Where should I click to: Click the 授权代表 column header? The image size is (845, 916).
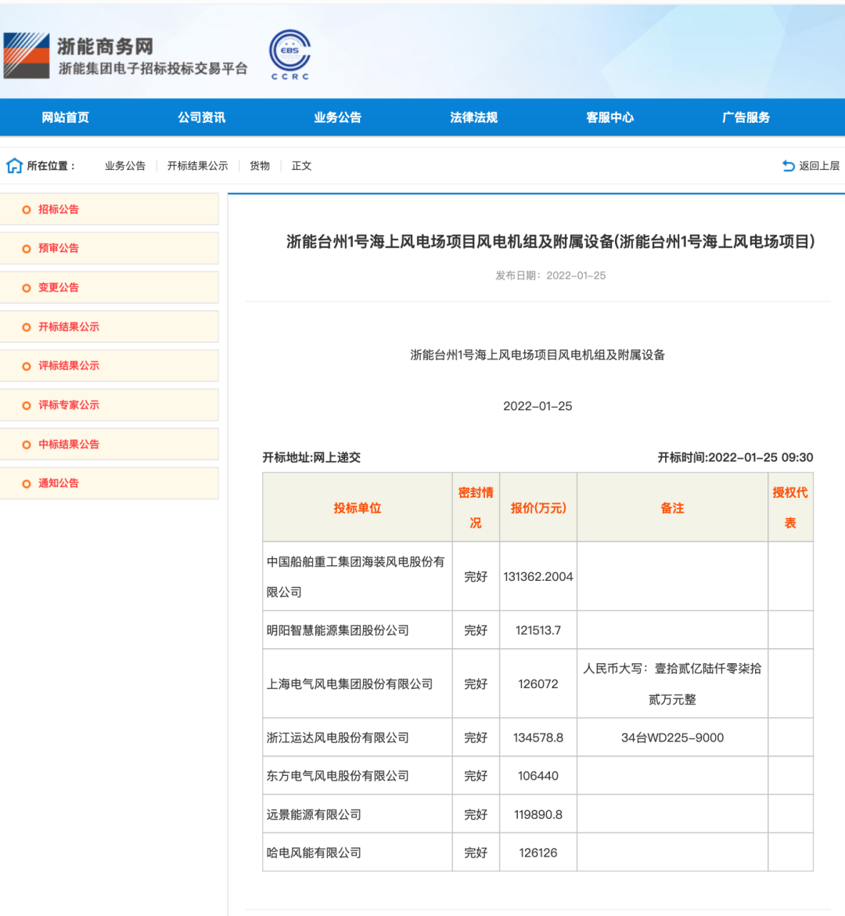click(x=791, y=507)
